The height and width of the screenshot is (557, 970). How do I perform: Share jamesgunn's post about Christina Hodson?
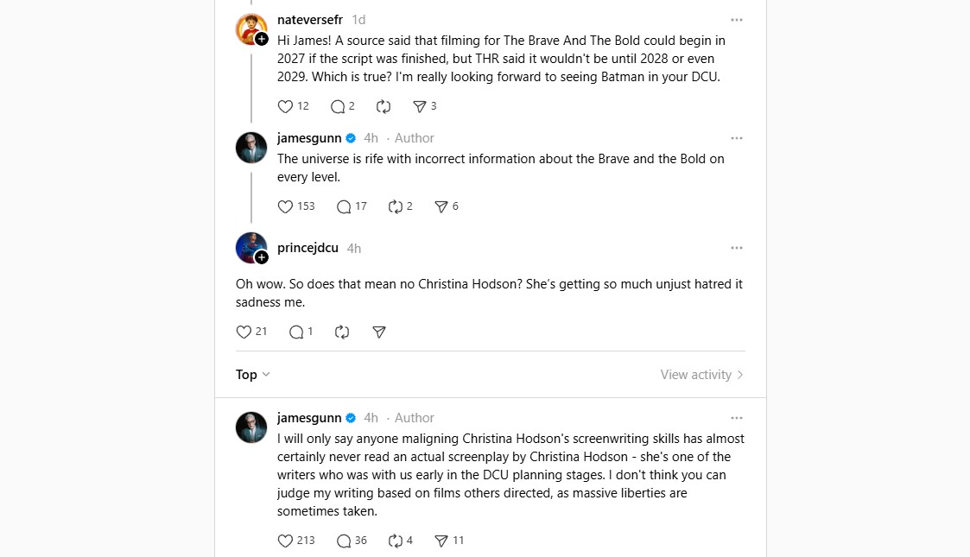tap(443, 541)
